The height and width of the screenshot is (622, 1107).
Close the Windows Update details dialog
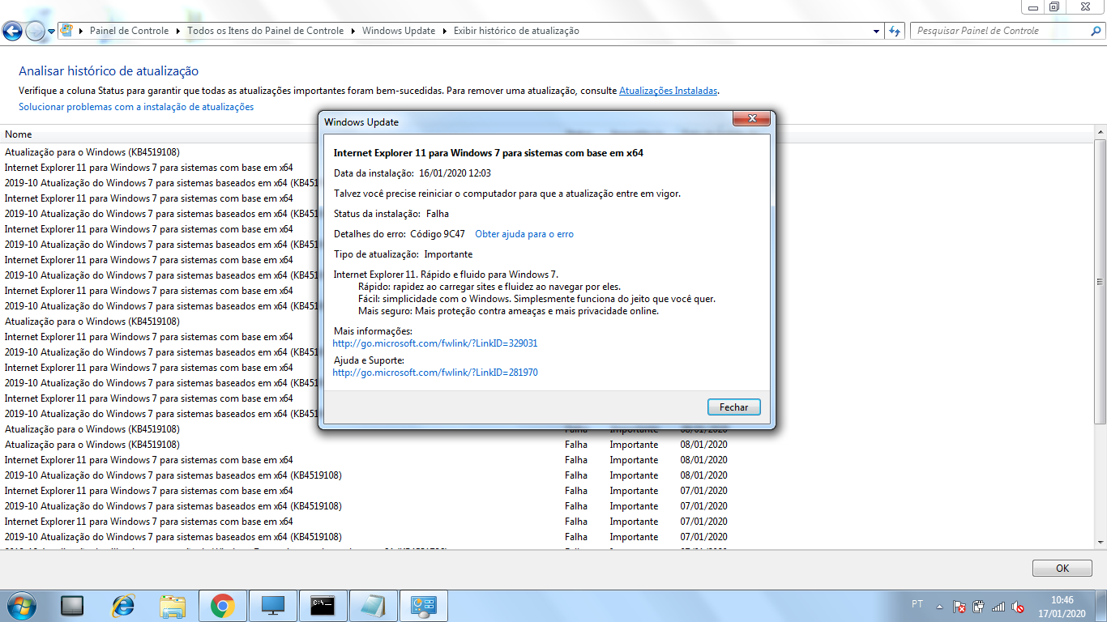click(751, 120)
